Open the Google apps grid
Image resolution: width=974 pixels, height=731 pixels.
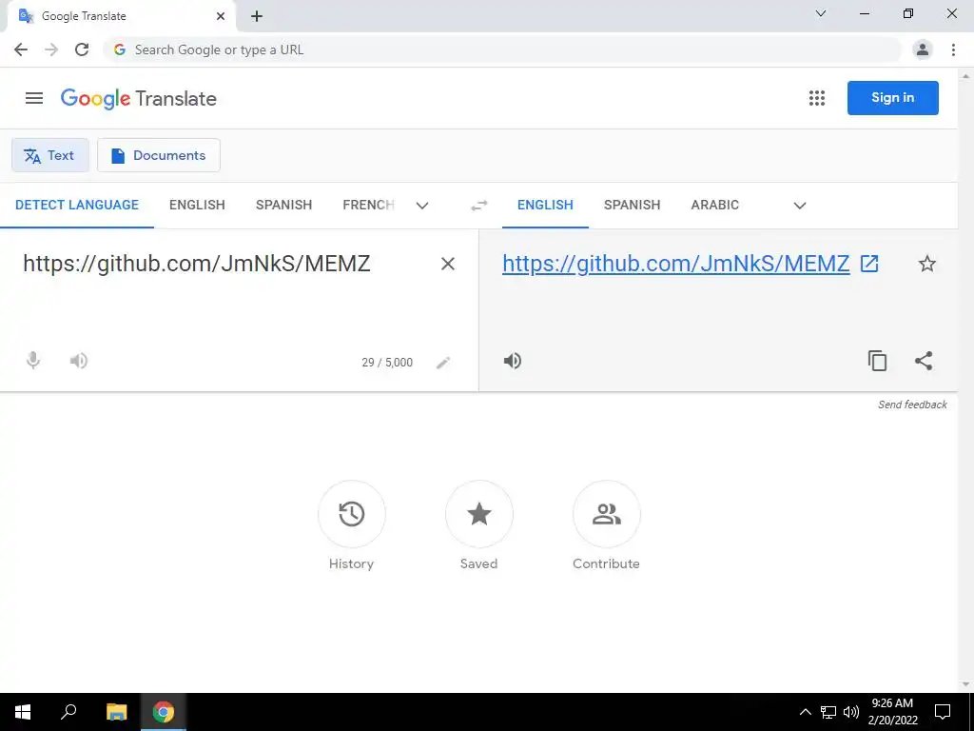[x=817, y=98]
